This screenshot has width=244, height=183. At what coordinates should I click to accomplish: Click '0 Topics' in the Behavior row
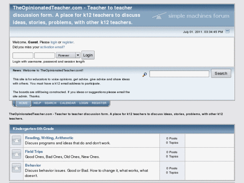click(x=172, y=173)
